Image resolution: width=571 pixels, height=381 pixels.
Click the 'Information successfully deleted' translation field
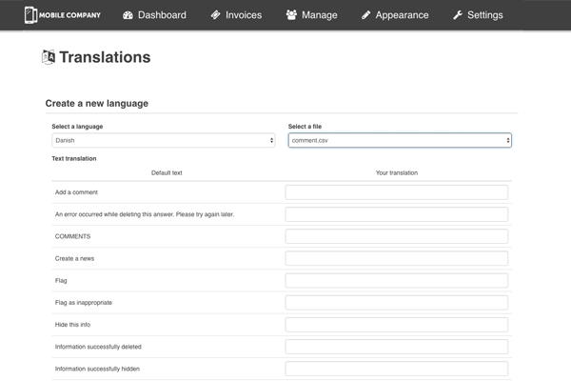(397, 347)
